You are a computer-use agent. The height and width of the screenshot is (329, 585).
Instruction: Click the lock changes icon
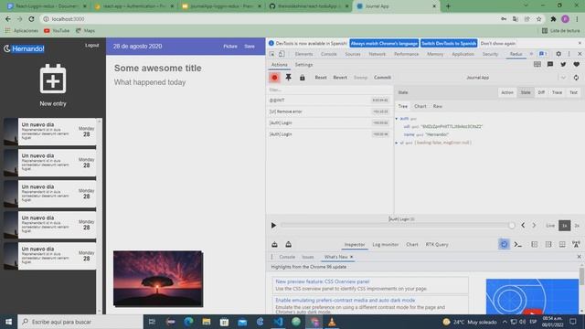point(303,78)
